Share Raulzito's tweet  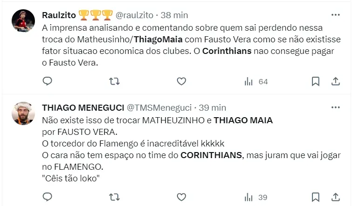pyautogui.click(x=335, y=81)
